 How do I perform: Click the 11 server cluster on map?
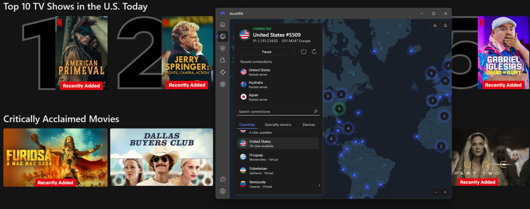pos(445,81)
